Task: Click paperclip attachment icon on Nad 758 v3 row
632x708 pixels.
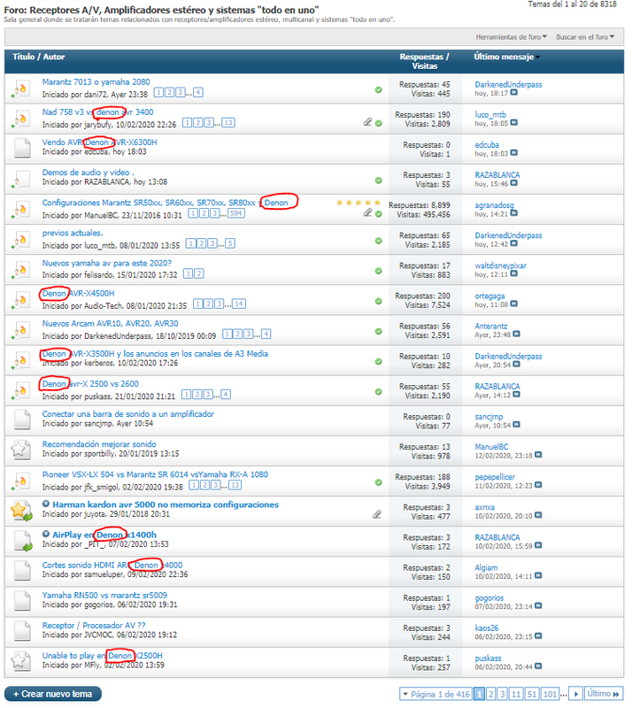Action: click(367, 122)
